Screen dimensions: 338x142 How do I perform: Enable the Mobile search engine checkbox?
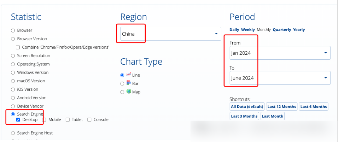click(44, 120)
